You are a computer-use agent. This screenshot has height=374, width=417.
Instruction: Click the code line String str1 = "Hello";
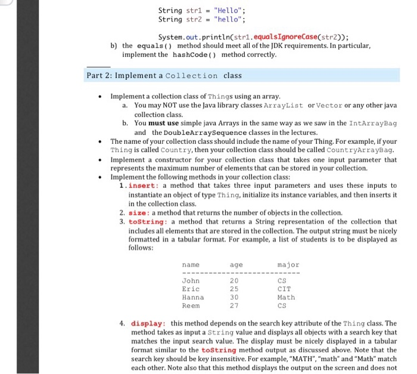202,11
